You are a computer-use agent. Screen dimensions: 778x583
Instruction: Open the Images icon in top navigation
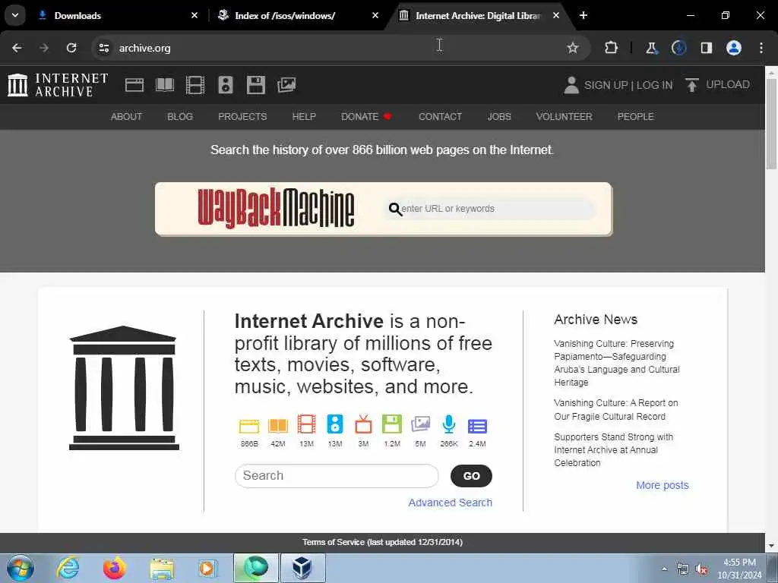pos(286,85)
